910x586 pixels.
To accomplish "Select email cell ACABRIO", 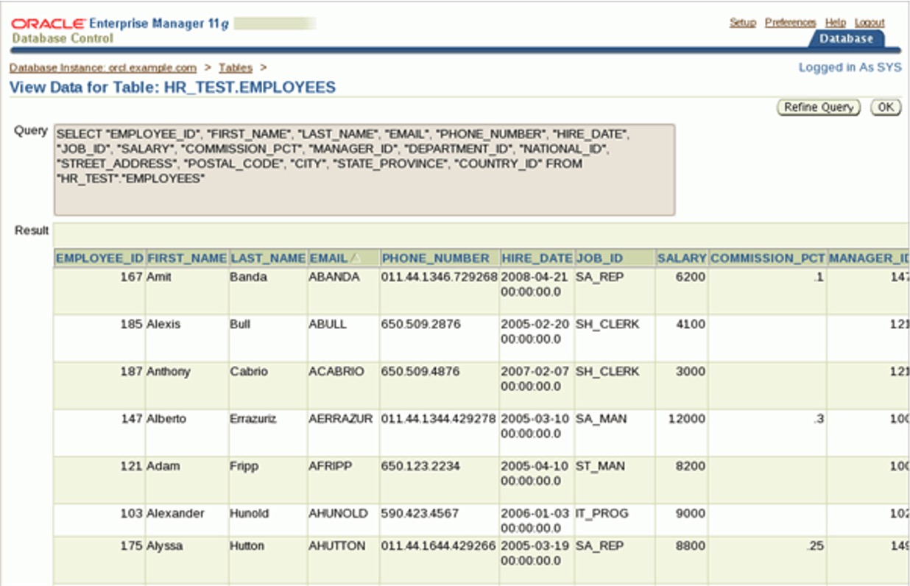I will 336,372.
